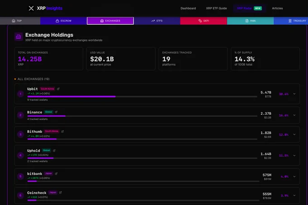Viewport: 308px width, 205px height.
Task: Click the 5.47B Upbit holdings value
Action: pyautogui.click(x=266, y=93)
